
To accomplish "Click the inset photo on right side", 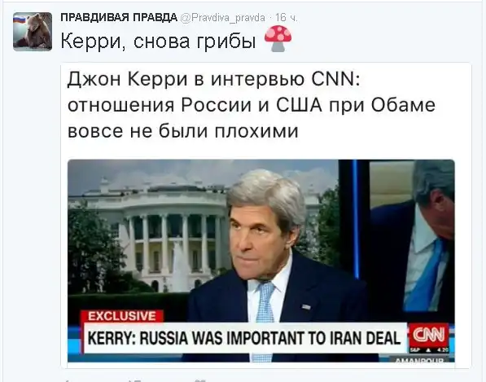I will [413, 235].
